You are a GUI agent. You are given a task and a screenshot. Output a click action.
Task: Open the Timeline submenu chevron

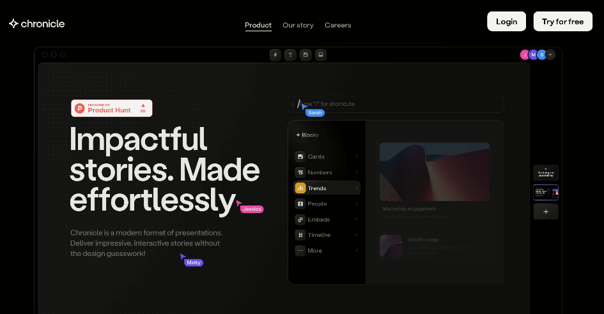click(x=356, y=235)
